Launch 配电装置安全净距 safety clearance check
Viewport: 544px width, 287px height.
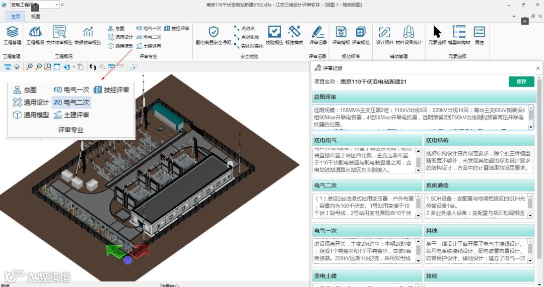tap(214, 35)
